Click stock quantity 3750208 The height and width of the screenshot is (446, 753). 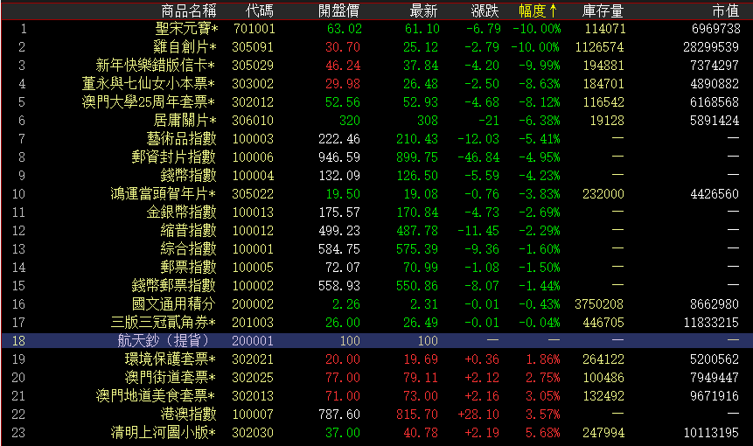coord(599,304)
